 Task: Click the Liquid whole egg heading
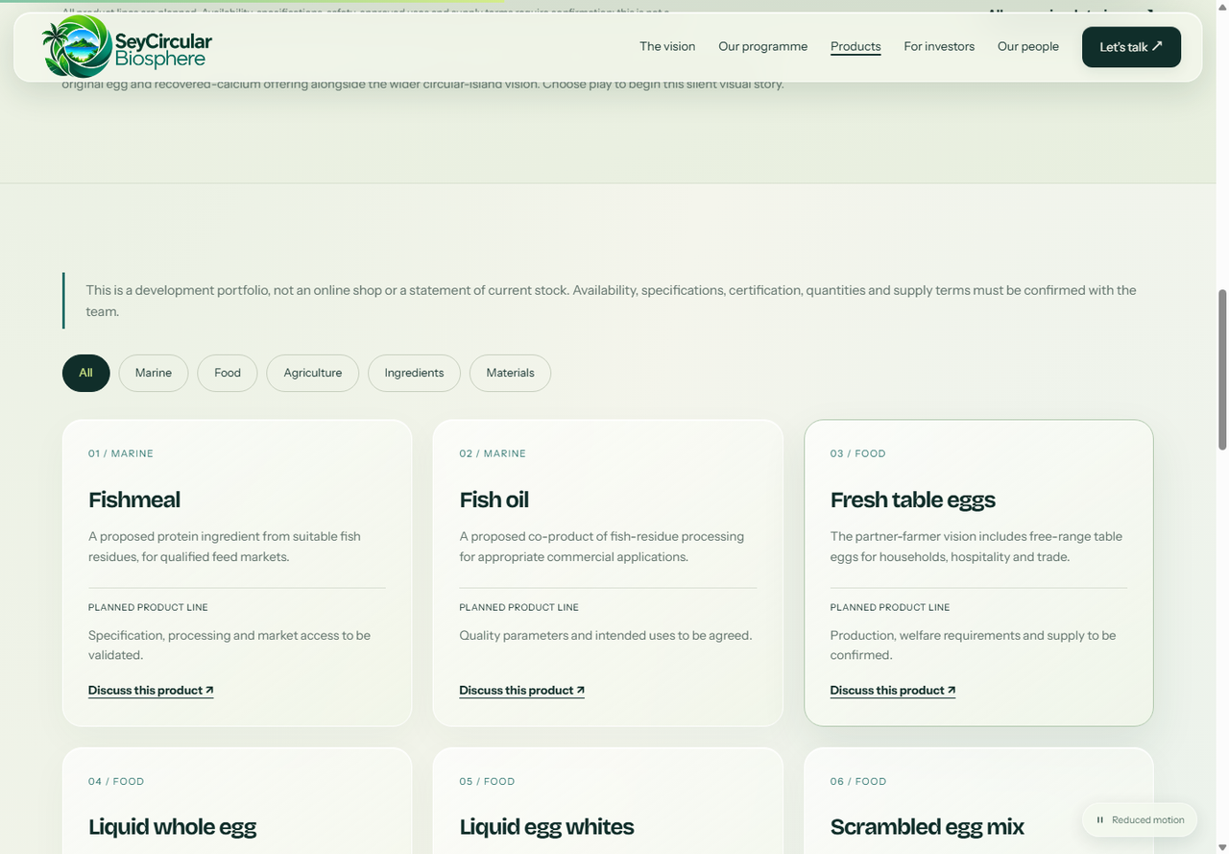172,827
